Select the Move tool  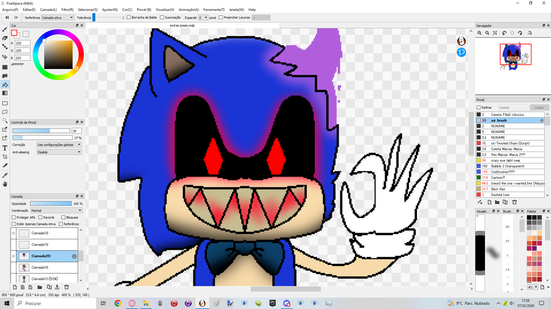tap(5, 57)
